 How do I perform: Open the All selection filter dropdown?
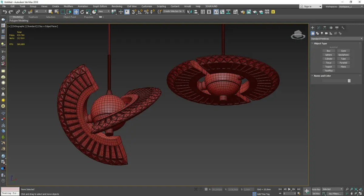(x=41, y=11)
